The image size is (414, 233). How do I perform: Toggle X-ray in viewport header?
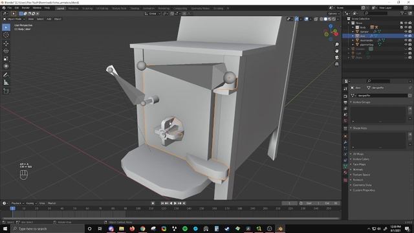(x=316, y=19)
